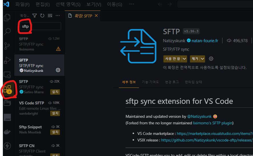Open the Remote Explorer view
Viewport: 253px width, 156px height.
tap(7, 75)
